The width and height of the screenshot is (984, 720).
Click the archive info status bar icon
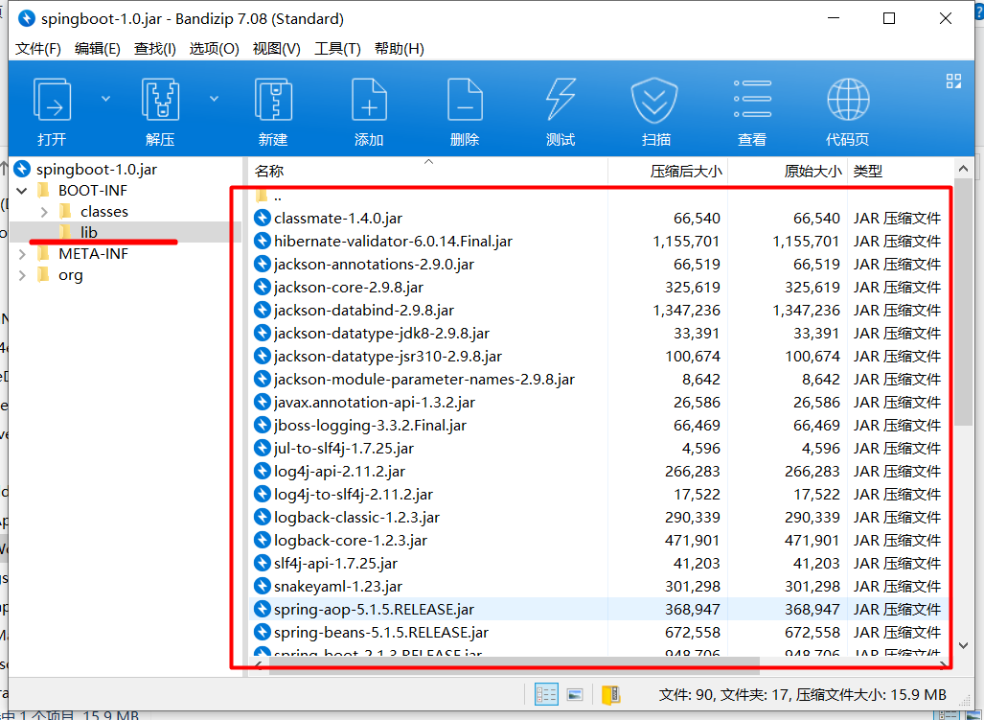click(x=610, y=694)
